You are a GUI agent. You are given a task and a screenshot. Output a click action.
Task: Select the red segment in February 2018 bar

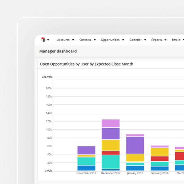point(160,159)
